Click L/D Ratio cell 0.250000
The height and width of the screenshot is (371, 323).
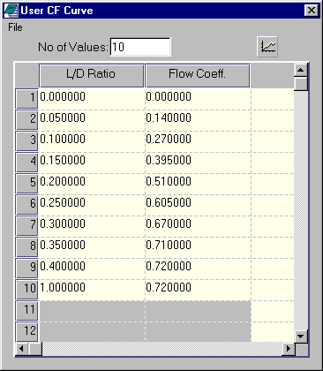pyautogui.click(x=92, y=205)
